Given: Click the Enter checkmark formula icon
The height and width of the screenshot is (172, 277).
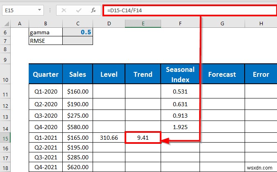Looking at the screenshot, I should coord(79,10).
